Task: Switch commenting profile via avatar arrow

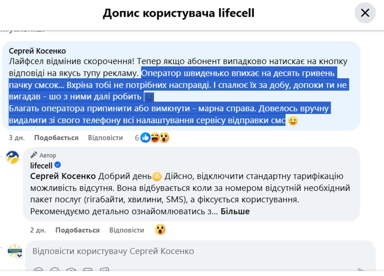Action: point(19,256)
